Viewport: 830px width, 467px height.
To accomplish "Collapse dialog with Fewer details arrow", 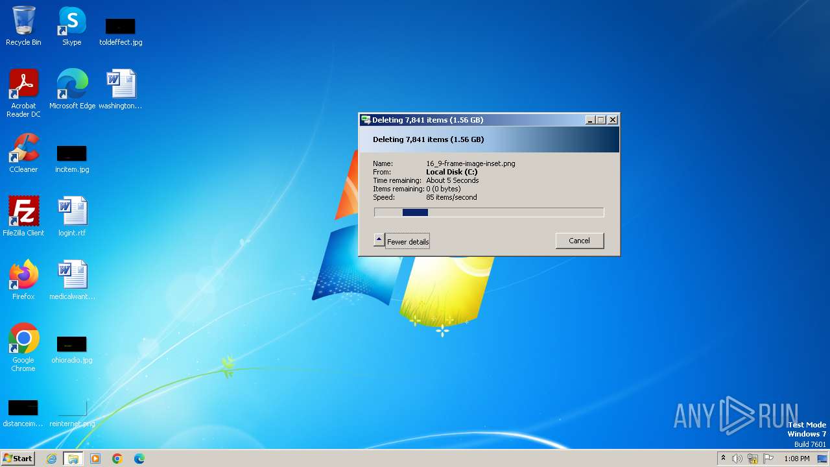I will [x=379, y=240].
